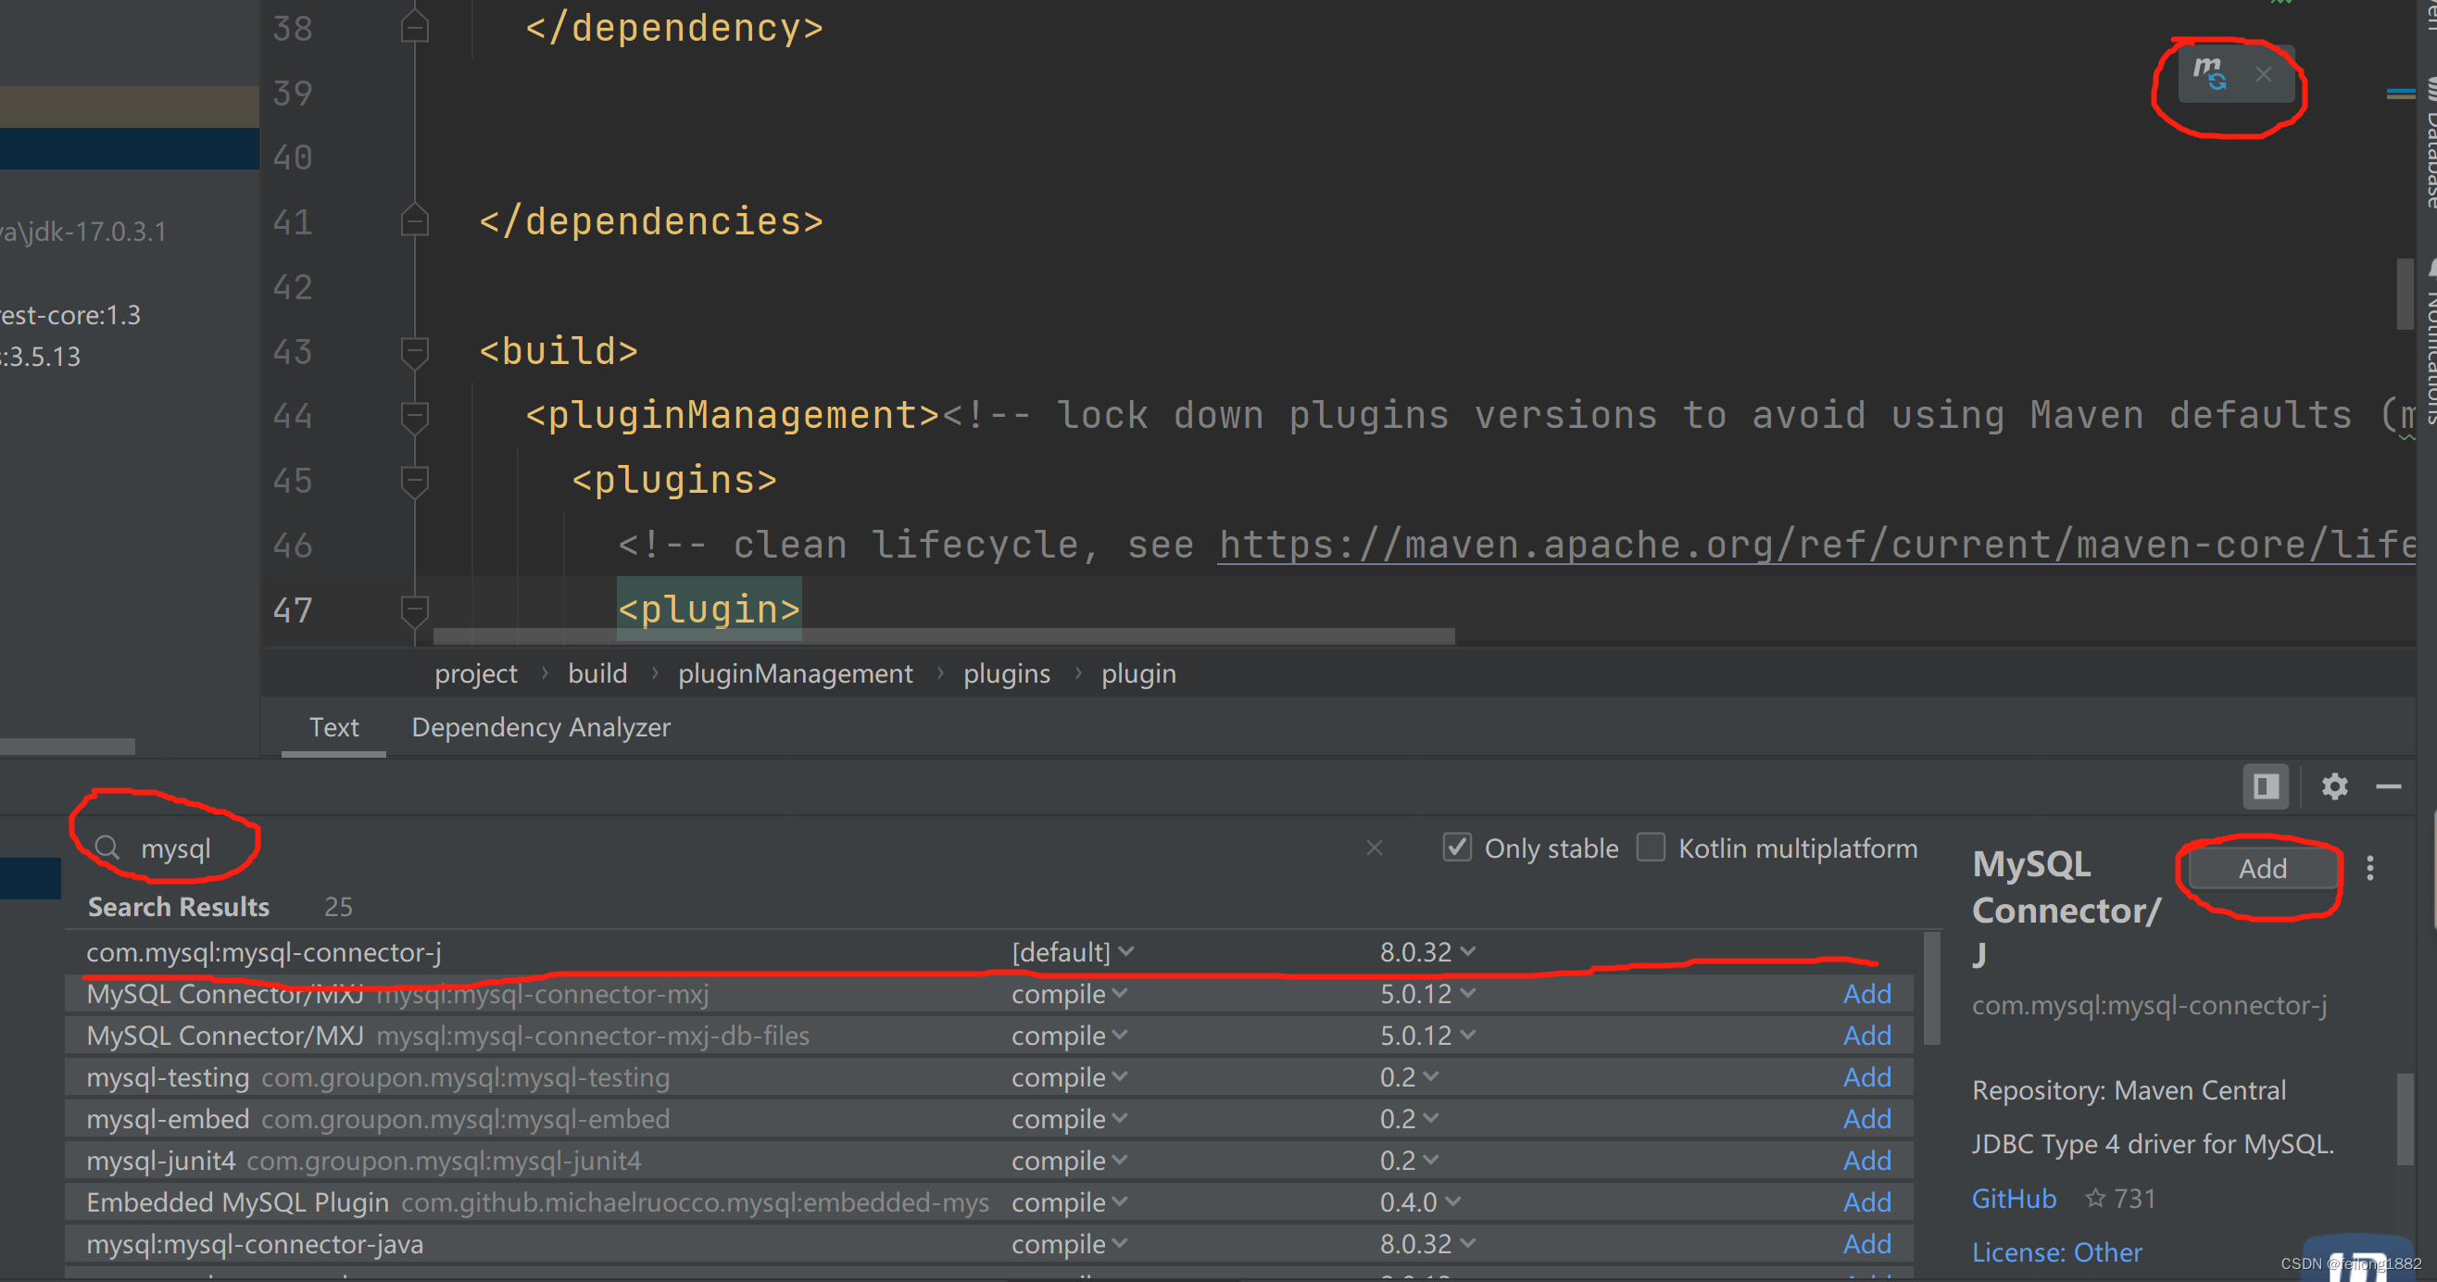Open version dropdown 8.0.32 for mysql-connector-j

coord(1426,952)
